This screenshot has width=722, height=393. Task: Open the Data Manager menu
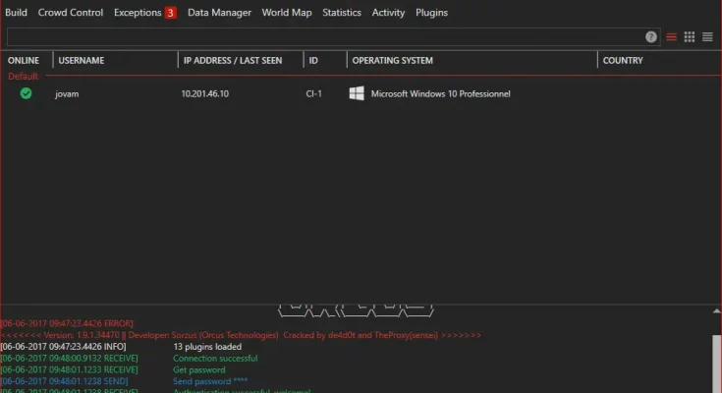[219, 13]
